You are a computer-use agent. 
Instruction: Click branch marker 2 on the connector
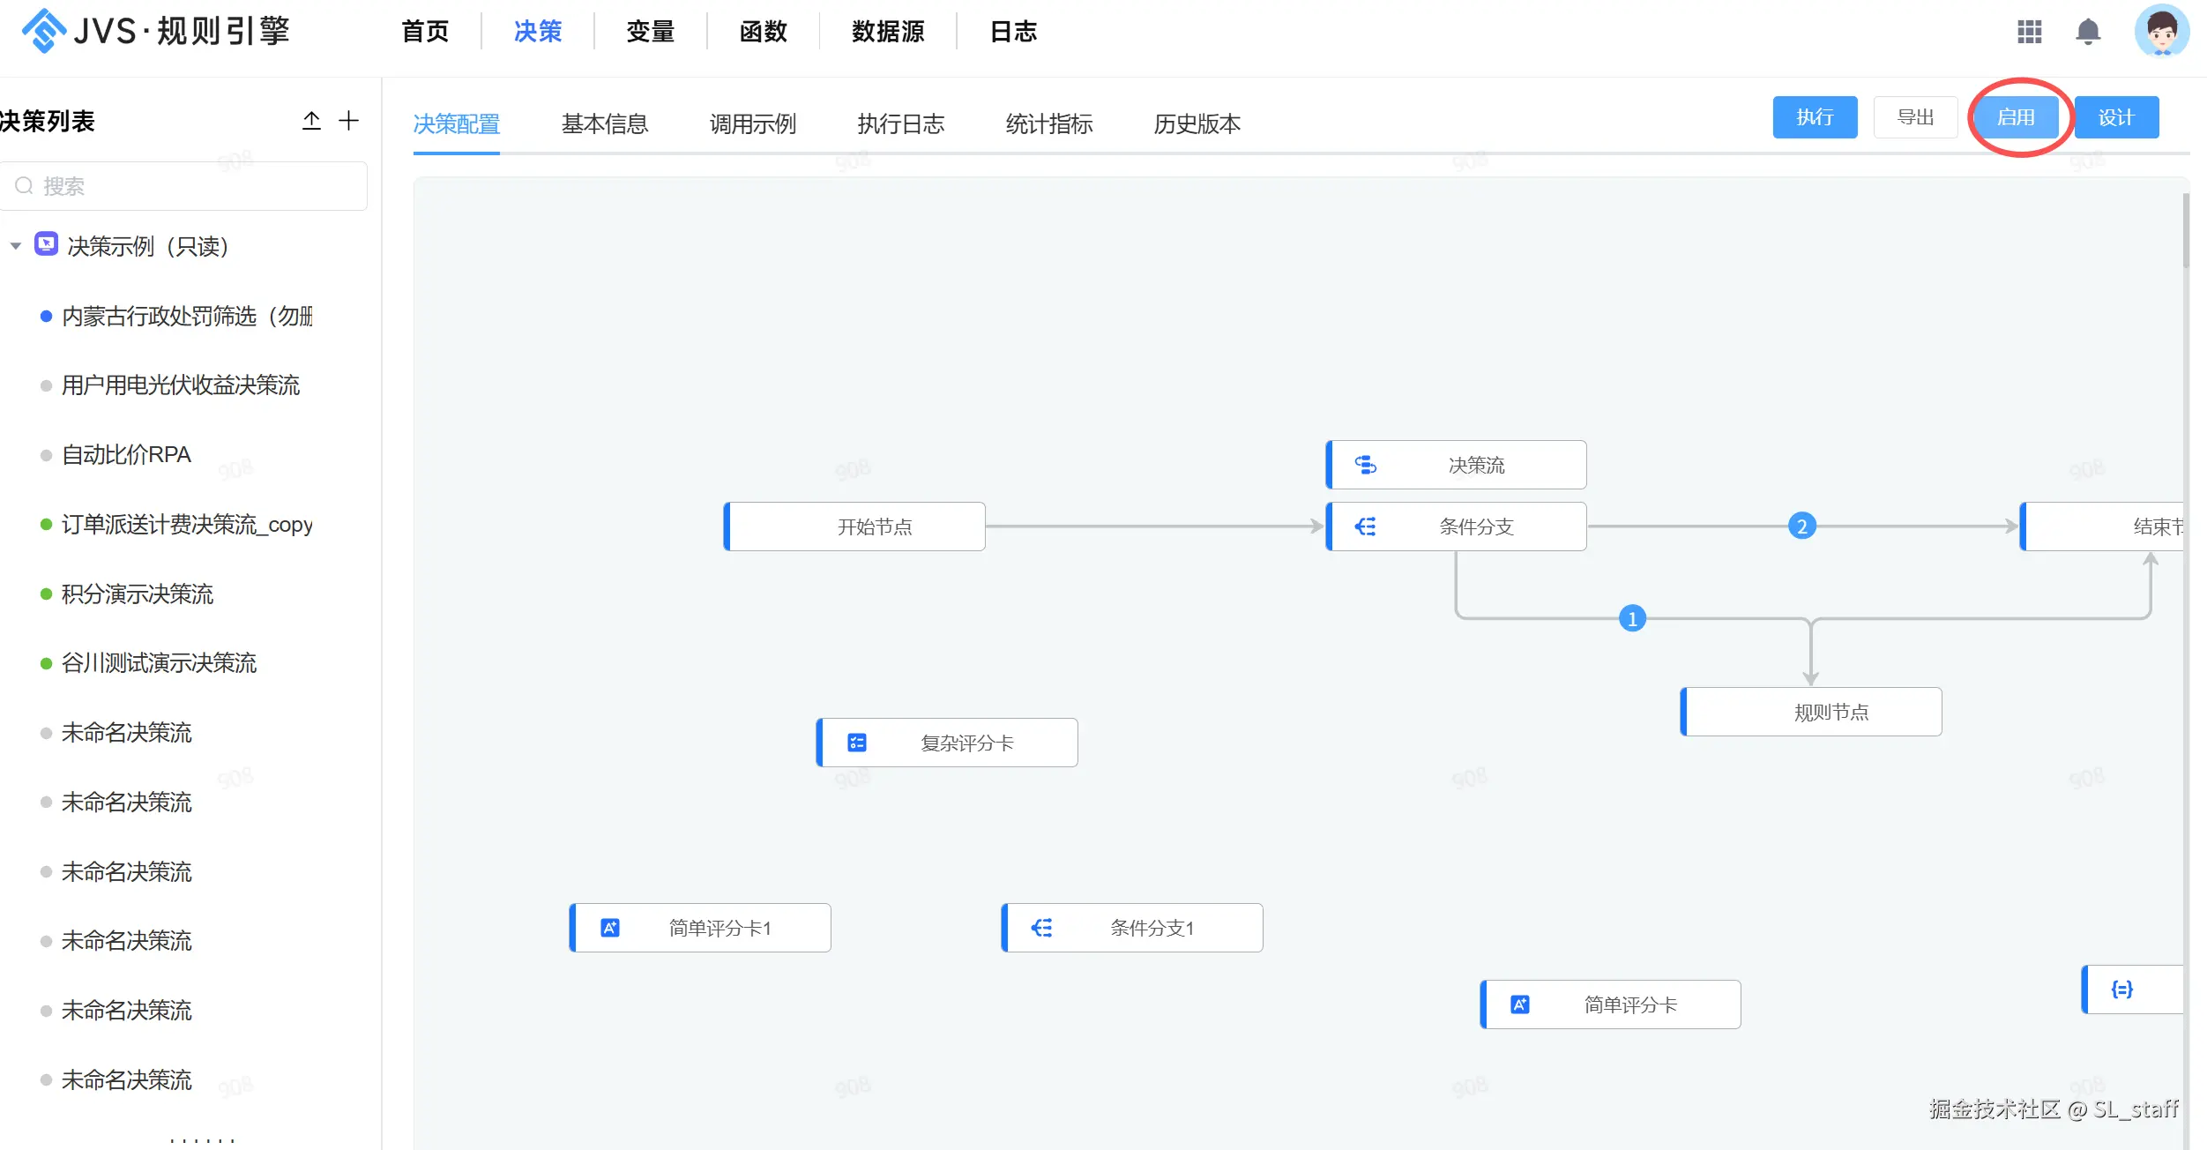click(1801, 526)
